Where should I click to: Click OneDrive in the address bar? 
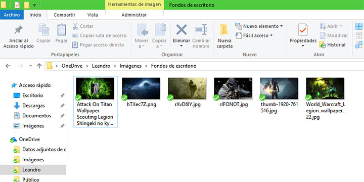pyautogui.click(x=72, y=66)
